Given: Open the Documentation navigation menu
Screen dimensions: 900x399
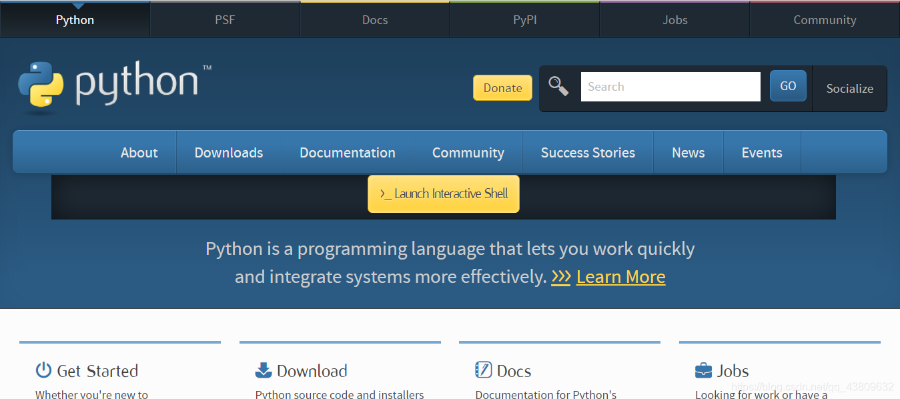Looking at the screenshot, I should pos(348,153).
